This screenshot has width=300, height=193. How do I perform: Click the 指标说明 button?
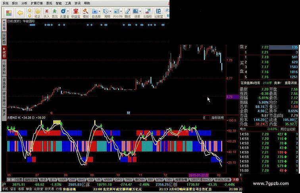(x=217, y=118)
